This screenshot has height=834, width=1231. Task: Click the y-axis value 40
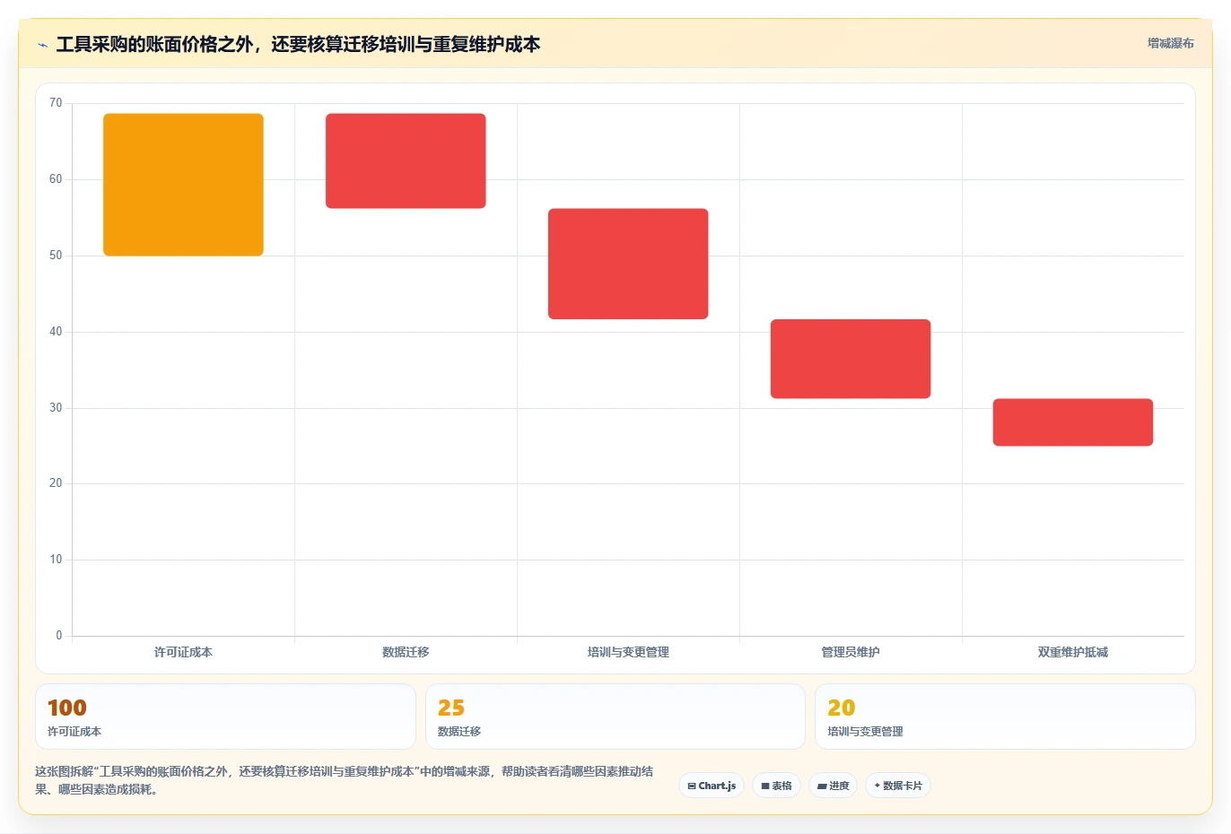56,332
